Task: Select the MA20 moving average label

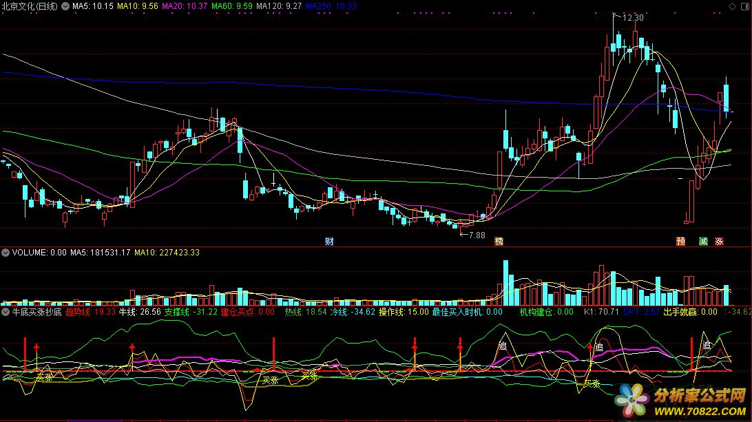Action: tap(185, 6)
